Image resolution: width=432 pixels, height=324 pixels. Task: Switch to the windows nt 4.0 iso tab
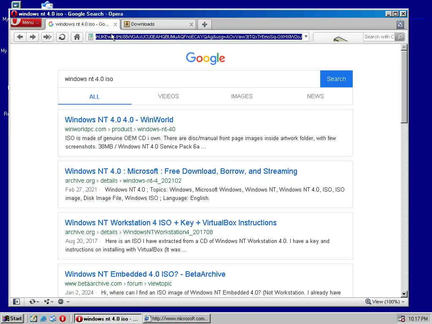point(83,24)
